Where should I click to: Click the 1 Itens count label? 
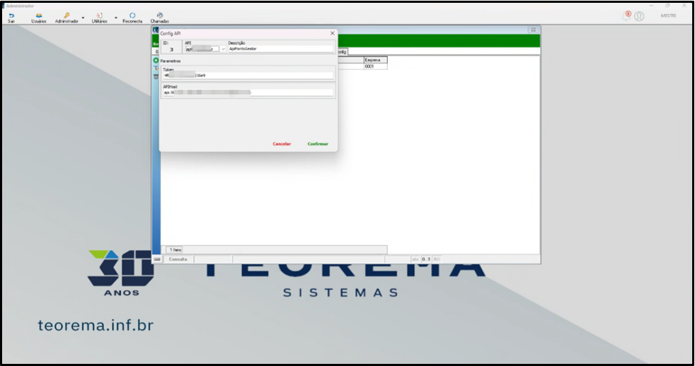click(175, 249)
